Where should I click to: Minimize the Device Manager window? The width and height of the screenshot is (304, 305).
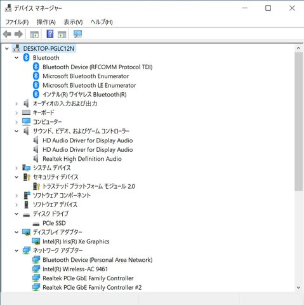(245, 8)
